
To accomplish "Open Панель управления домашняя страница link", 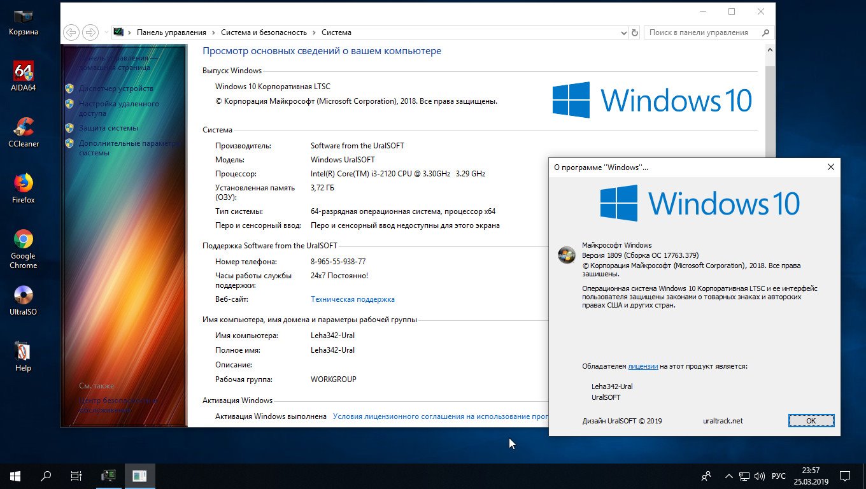I will coord(118,62).
